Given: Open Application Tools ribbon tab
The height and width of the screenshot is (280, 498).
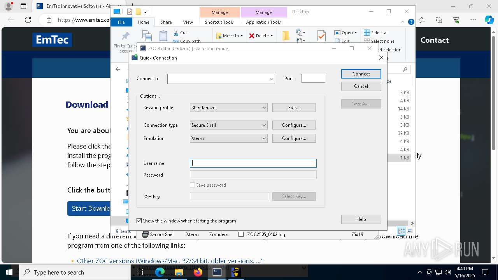Looking at the screenshot, I should pos(263,22).
